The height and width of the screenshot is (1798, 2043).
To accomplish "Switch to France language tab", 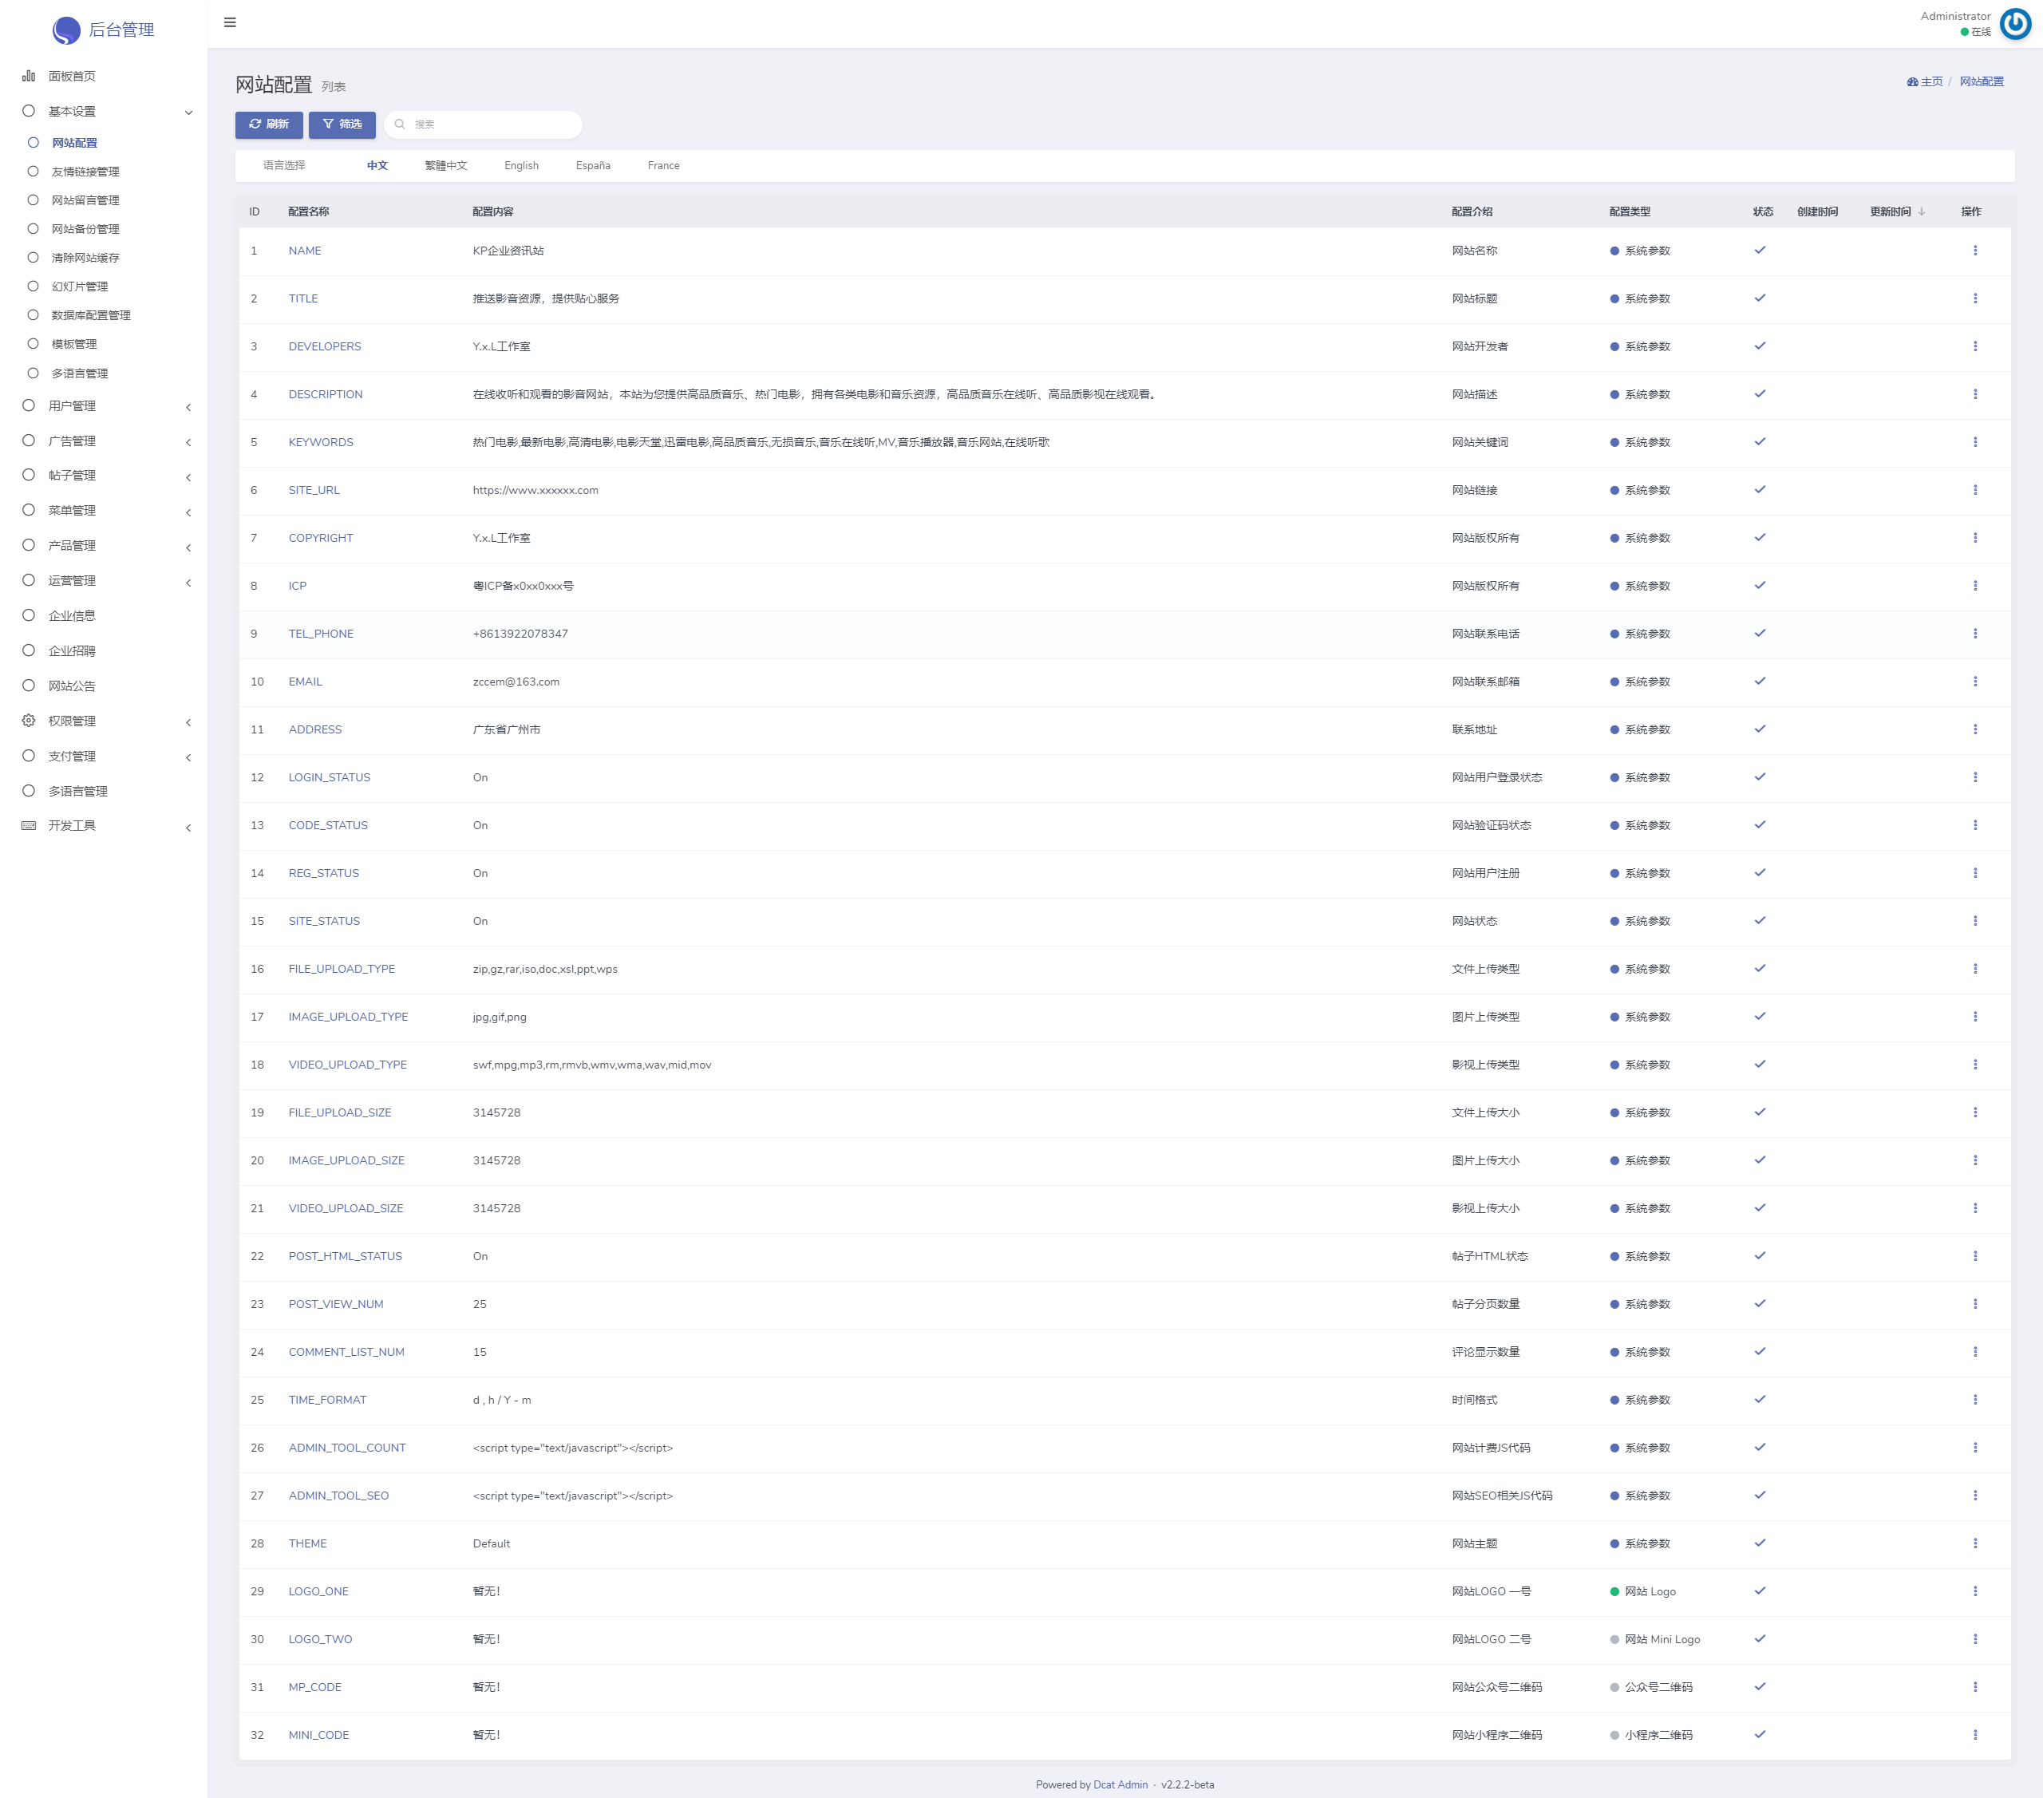I will [x=662, y=166].
